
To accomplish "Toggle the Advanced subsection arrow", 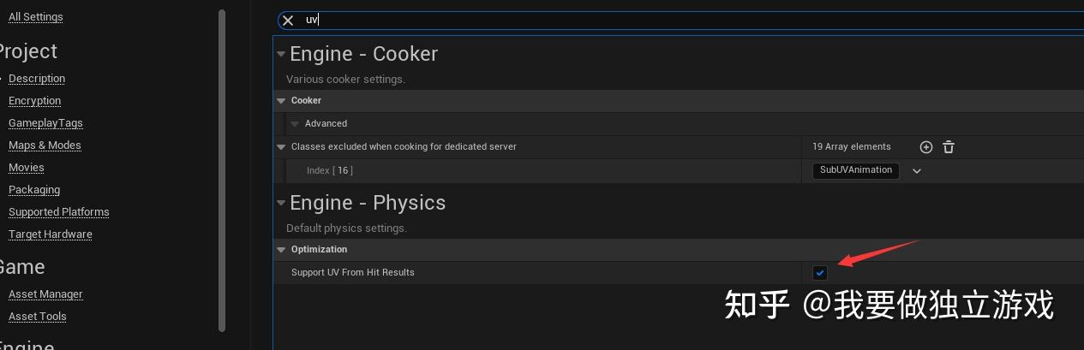I will point(295,124).
